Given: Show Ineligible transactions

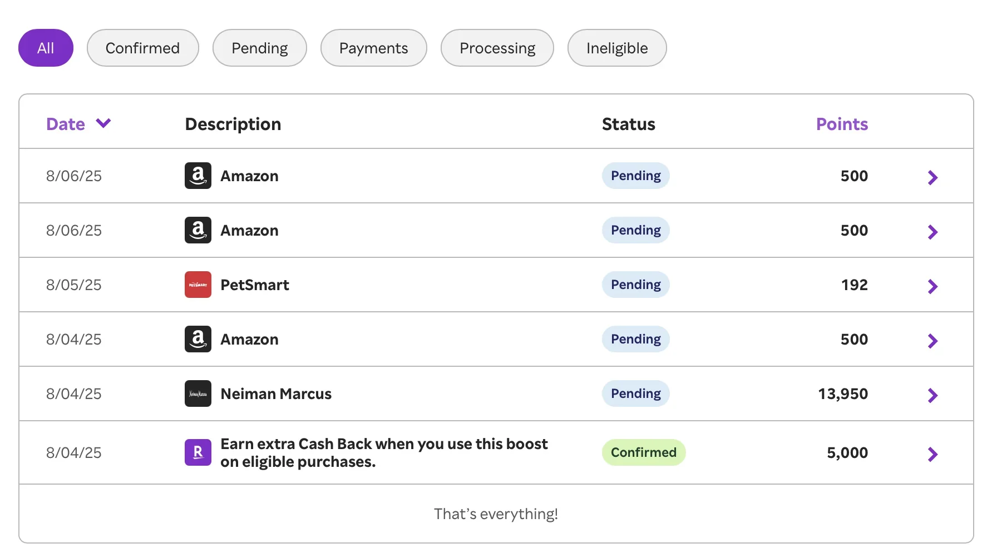Looking at the screenshot, I should pyautogui.click(x=616, y=48).
